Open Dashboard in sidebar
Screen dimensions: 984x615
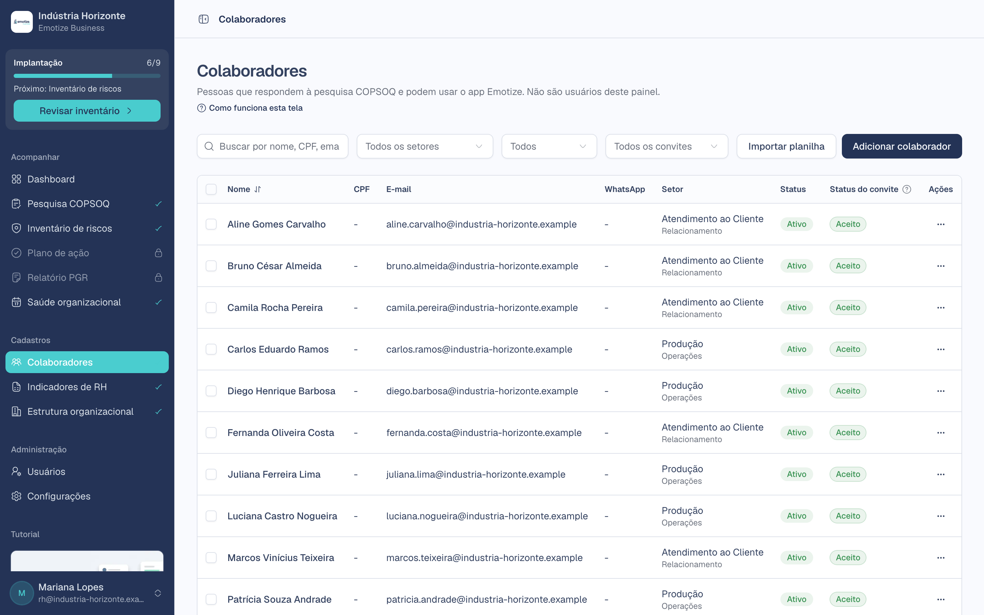[87, 179]
